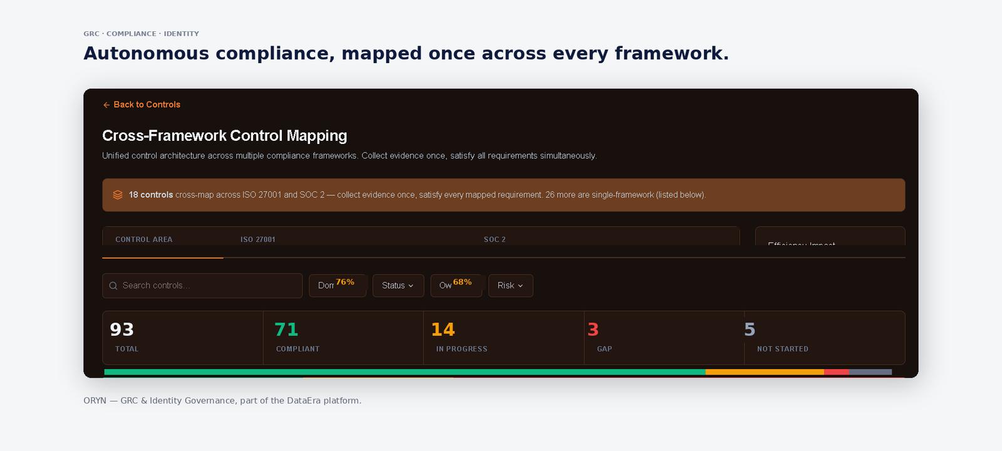The width and height of the screenshot is (1002, 451).
Task: Open the Owner filter dropdown showing 68%
Action: pos(456,285)
